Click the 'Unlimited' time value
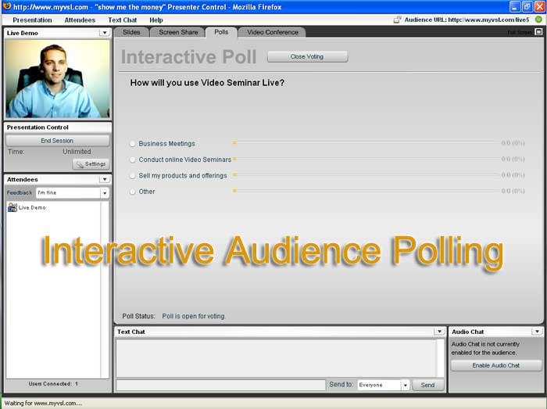Viewport: 547px width, 409px height. [77, 152]
